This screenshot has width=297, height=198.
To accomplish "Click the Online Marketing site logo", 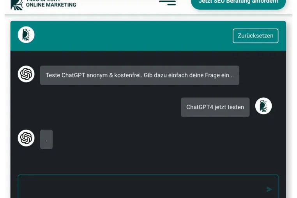I will [43, 4].
